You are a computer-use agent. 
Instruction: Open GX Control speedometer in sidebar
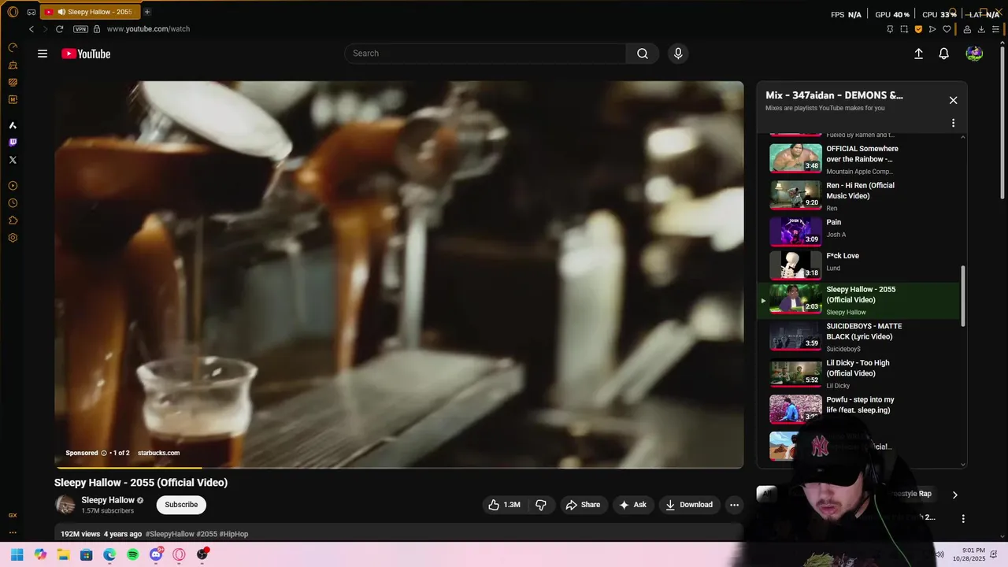click(x=13, y=48)
